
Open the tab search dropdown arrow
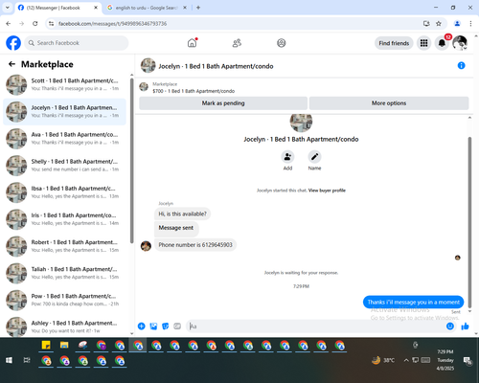(8, 8)
